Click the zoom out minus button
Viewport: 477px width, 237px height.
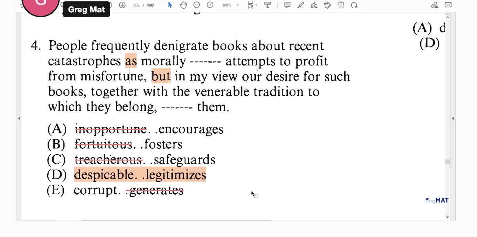click(197, 5)
